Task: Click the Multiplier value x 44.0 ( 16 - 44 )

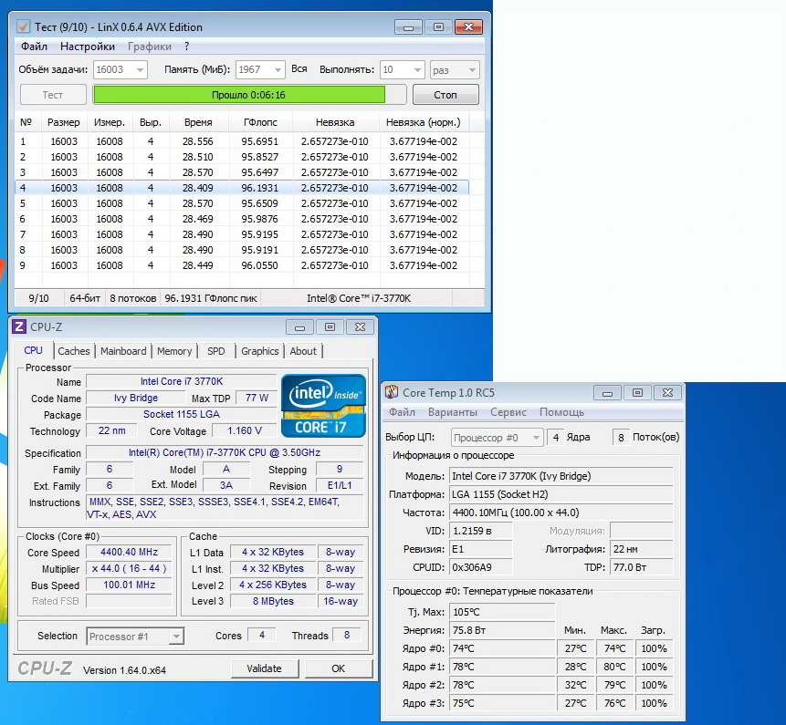Action: (x=130, y=568)
